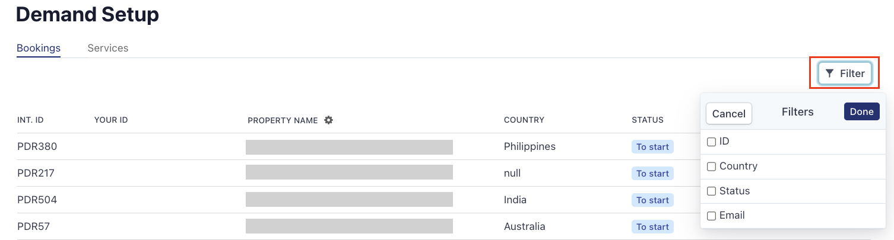
Task: Click the gear icon beside Property Name
Action: (329, 120)
